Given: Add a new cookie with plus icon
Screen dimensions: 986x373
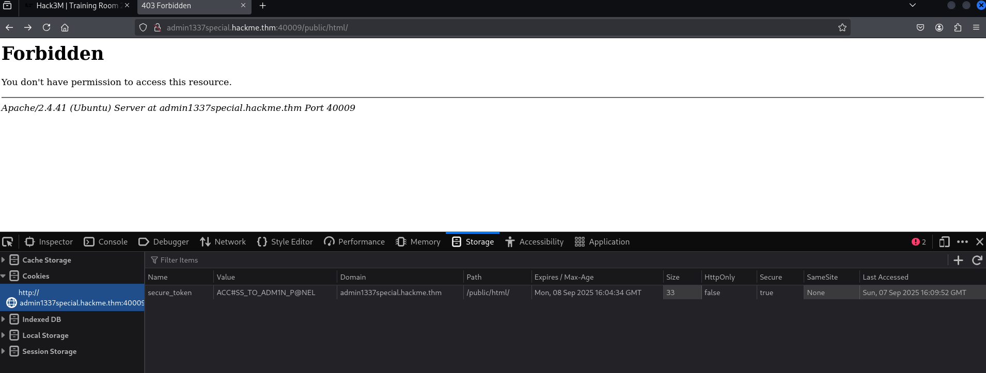Looking at the screenshot, I should click(x=958, y=260).
